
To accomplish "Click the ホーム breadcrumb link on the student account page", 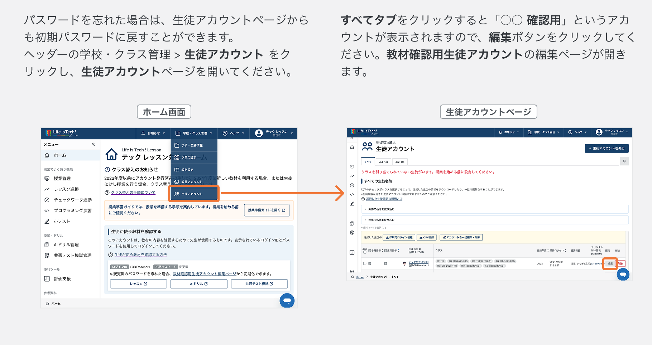I will point(360,277).
